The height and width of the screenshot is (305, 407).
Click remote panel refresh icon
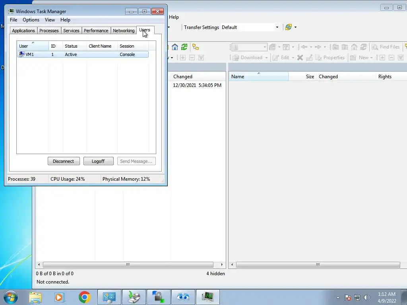pyautogui.click(x=363, y=47)
